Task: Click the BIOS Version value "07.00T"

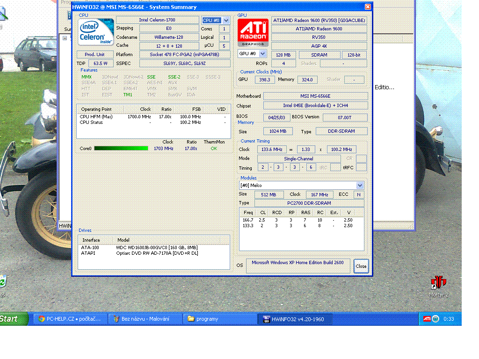Action: pyautogui.click(x=345, y=117)
